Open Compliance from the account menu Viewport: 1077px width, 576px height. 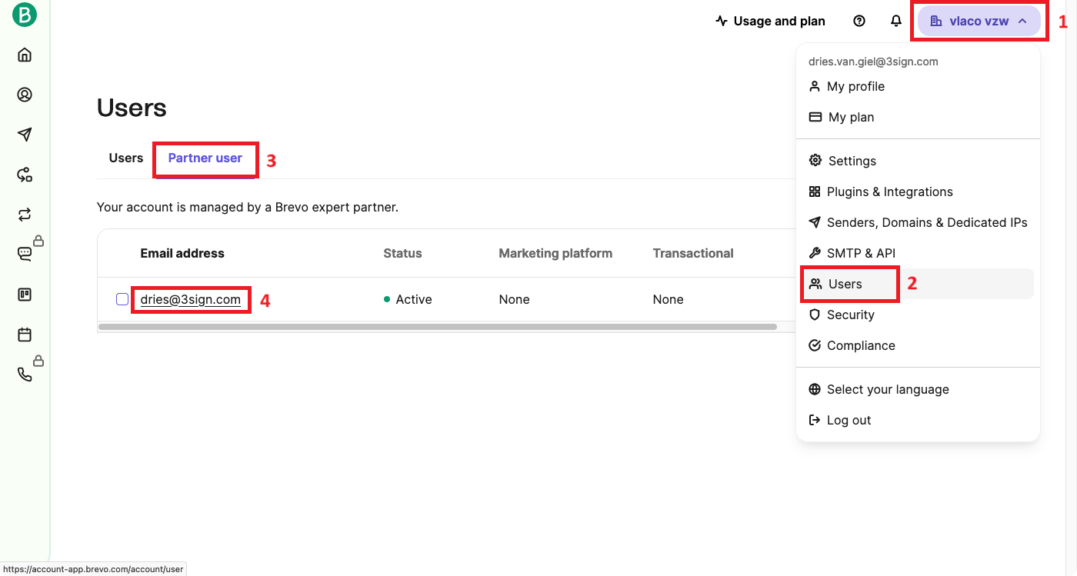pyautogui.click(x=918, y=345)
